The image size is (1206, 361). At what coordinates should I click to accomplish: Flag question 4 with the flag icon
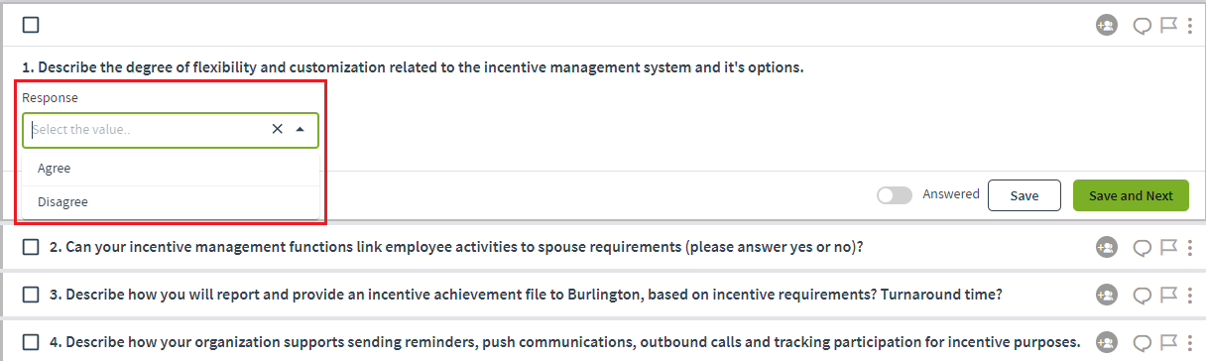tap(1168, 341)
